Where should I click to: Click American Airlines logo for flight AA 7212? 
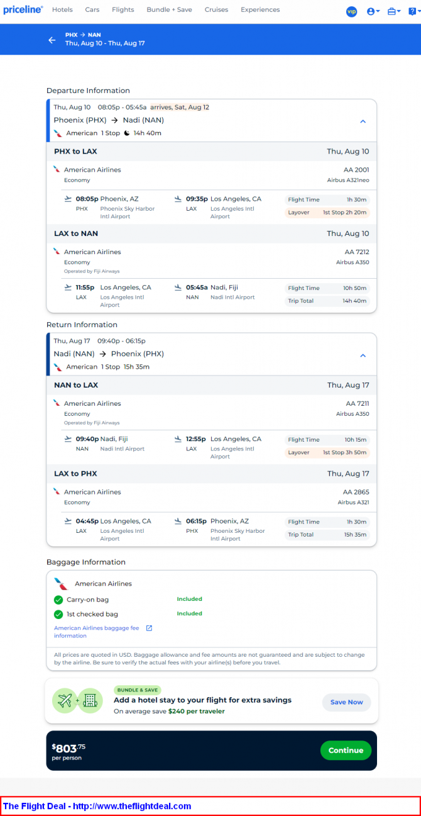pos(57,251)
